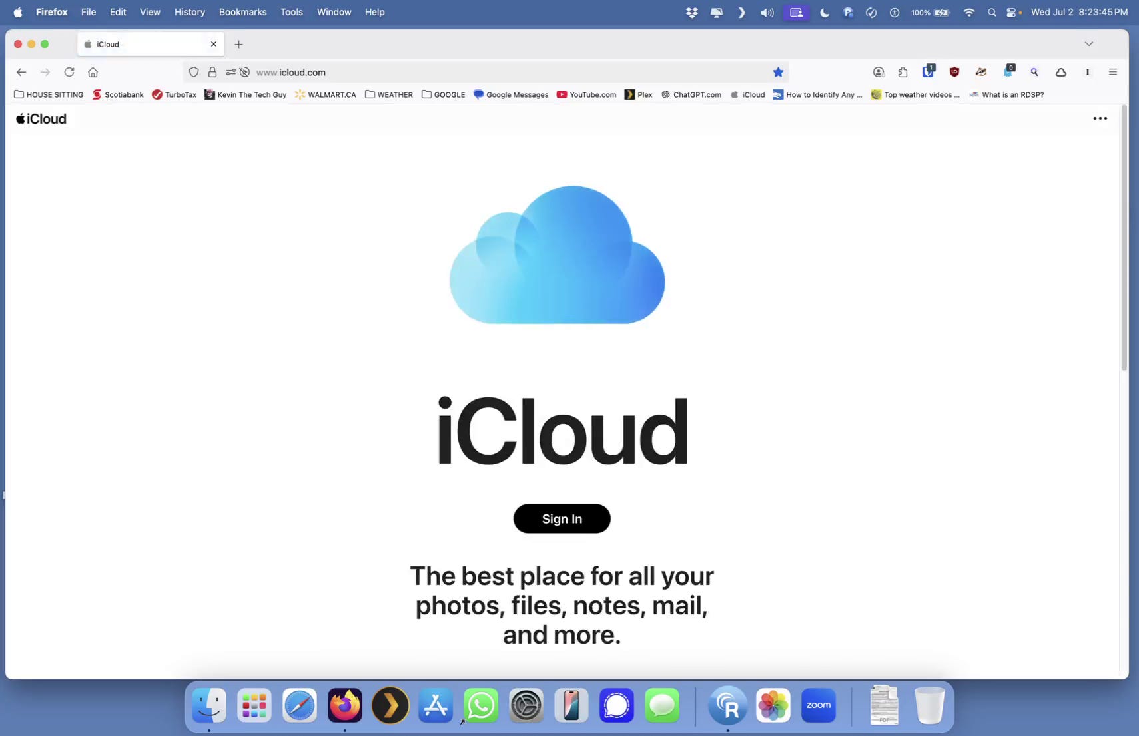1139x736 pixels.
Task: Open Signal messenger from the Dock
Action: (x=617, y=705)
